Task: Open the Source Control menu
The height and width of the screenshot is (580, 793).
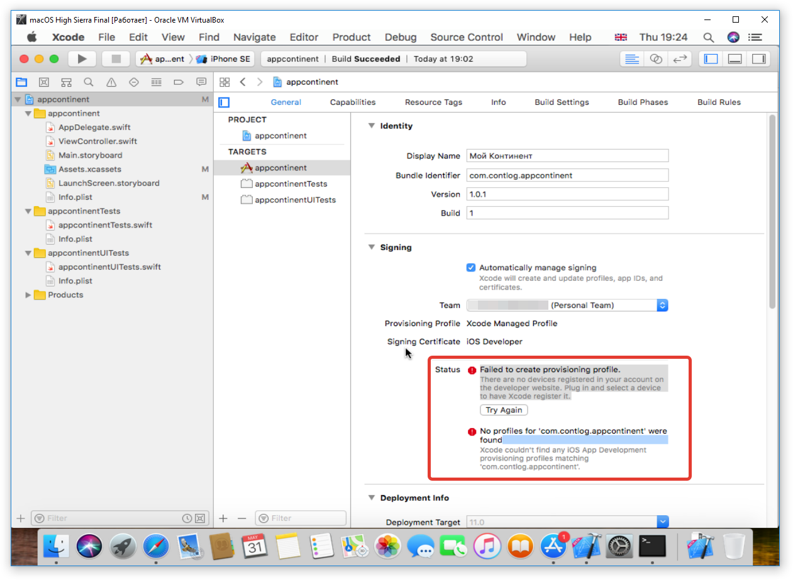Action: [467, 38]
